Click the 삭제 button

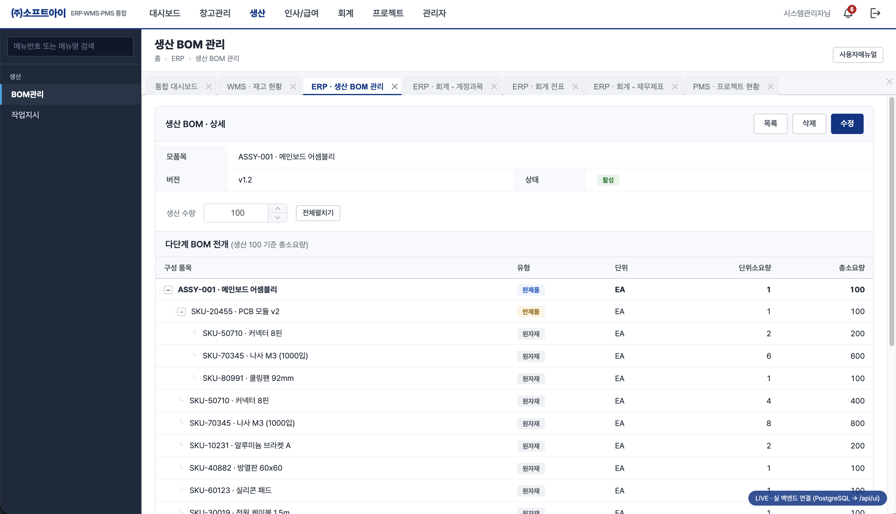809,124
